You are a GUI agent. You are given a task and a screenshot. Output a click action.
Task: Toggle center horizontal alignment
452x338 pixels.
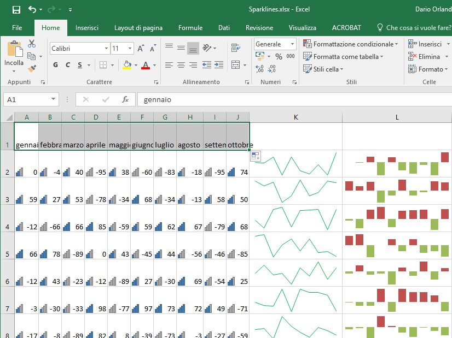(181, 65)
